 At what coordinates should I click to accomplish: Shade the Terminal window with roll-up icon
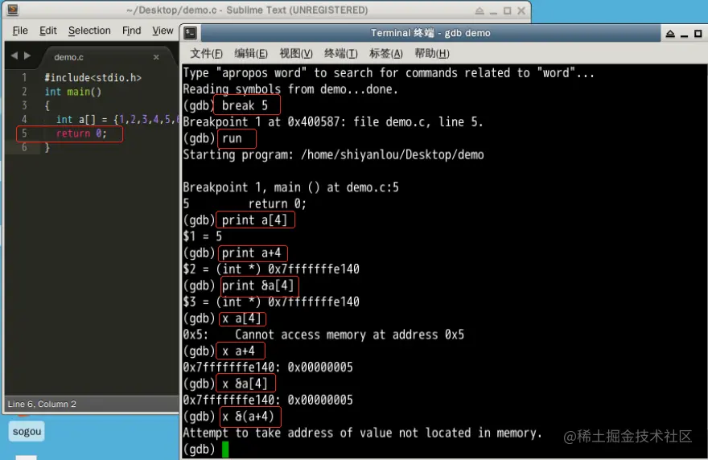[x=670, y=34]
